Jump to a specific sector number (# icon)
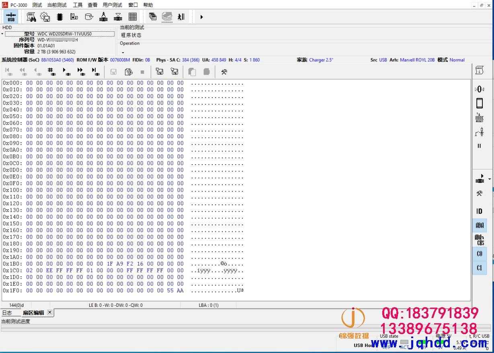494x353 pixels. (x=51, y=71)
